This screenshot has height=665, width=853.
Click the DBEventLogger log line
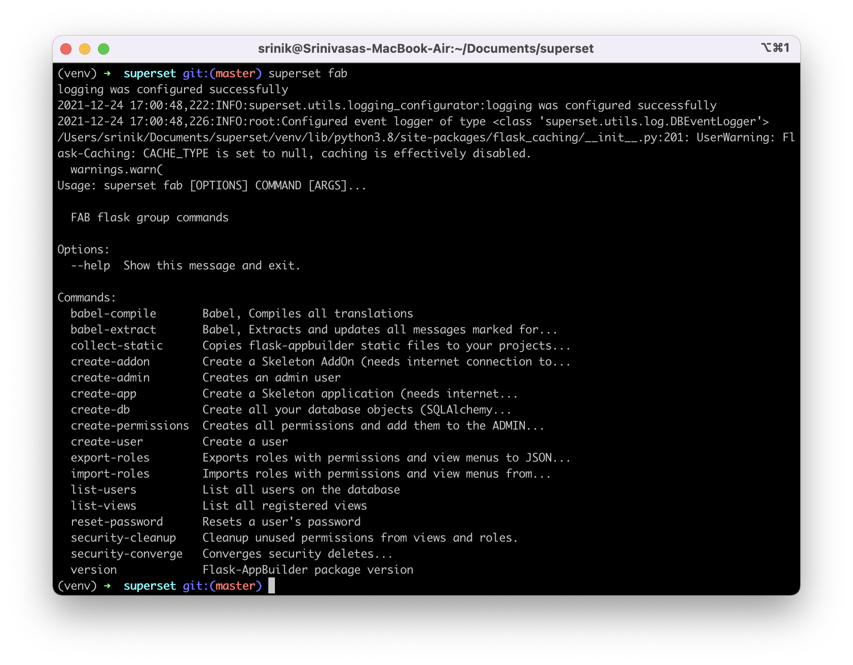click(413, 122)
